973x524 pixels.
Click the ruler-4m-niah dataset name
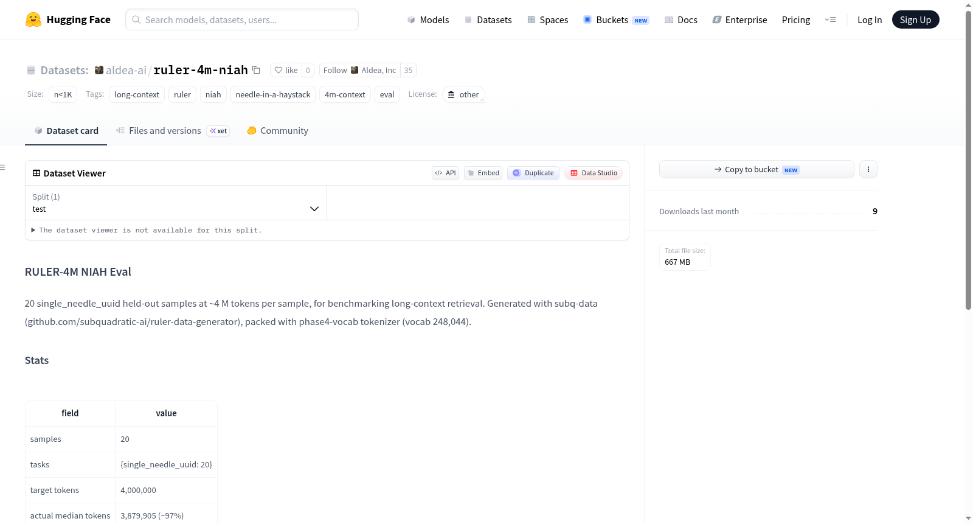[201, 70]
